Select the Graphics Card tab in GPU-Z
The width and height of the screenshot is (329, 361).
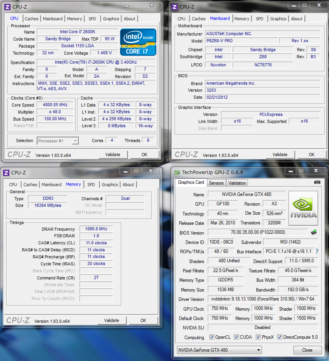coord(191,182)
